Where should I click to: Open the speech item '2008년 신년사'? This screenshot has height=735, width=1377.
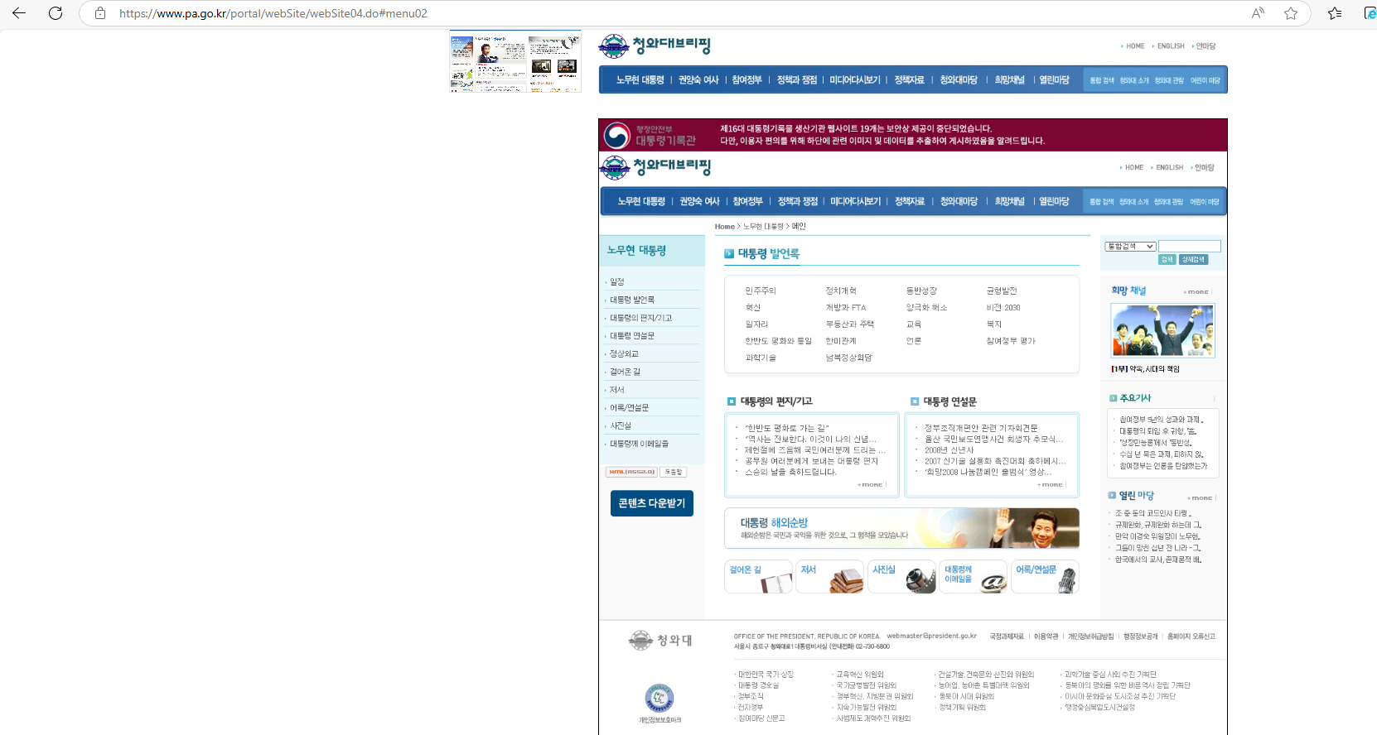click(x=949, y=450)
